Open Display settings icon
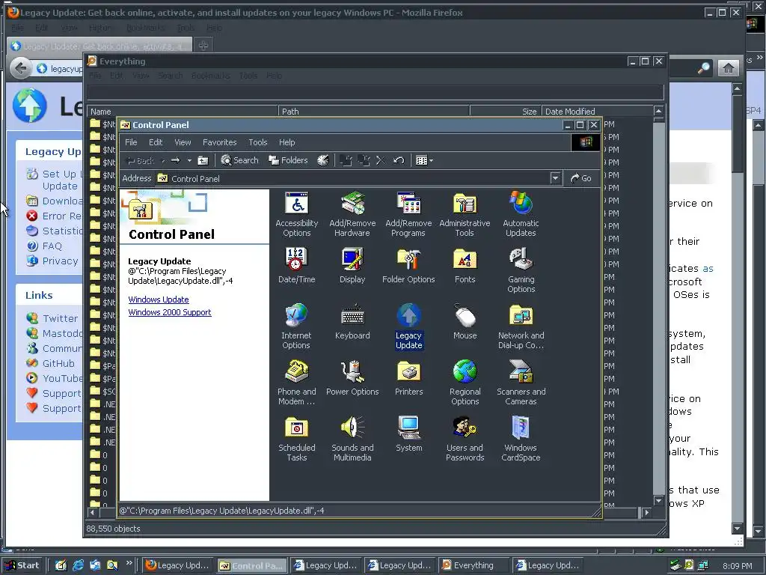Screen dimensions: 766x575 point(352,266)
